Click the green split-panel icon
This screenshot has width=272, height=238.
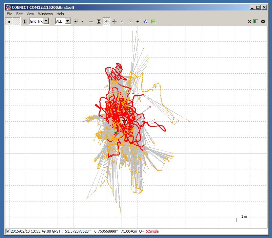coord(256,21)
